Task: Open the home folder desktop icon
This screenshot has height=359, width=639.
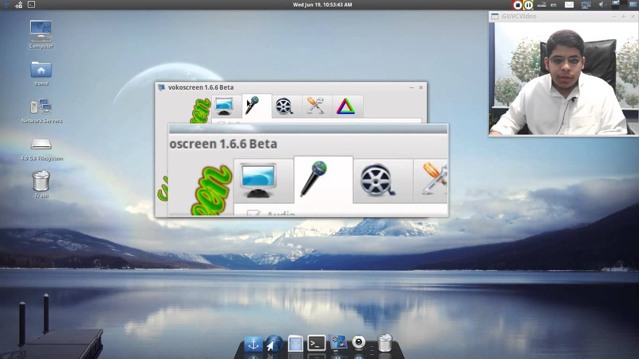Action: pyautogui.click(x=41, y=73)
